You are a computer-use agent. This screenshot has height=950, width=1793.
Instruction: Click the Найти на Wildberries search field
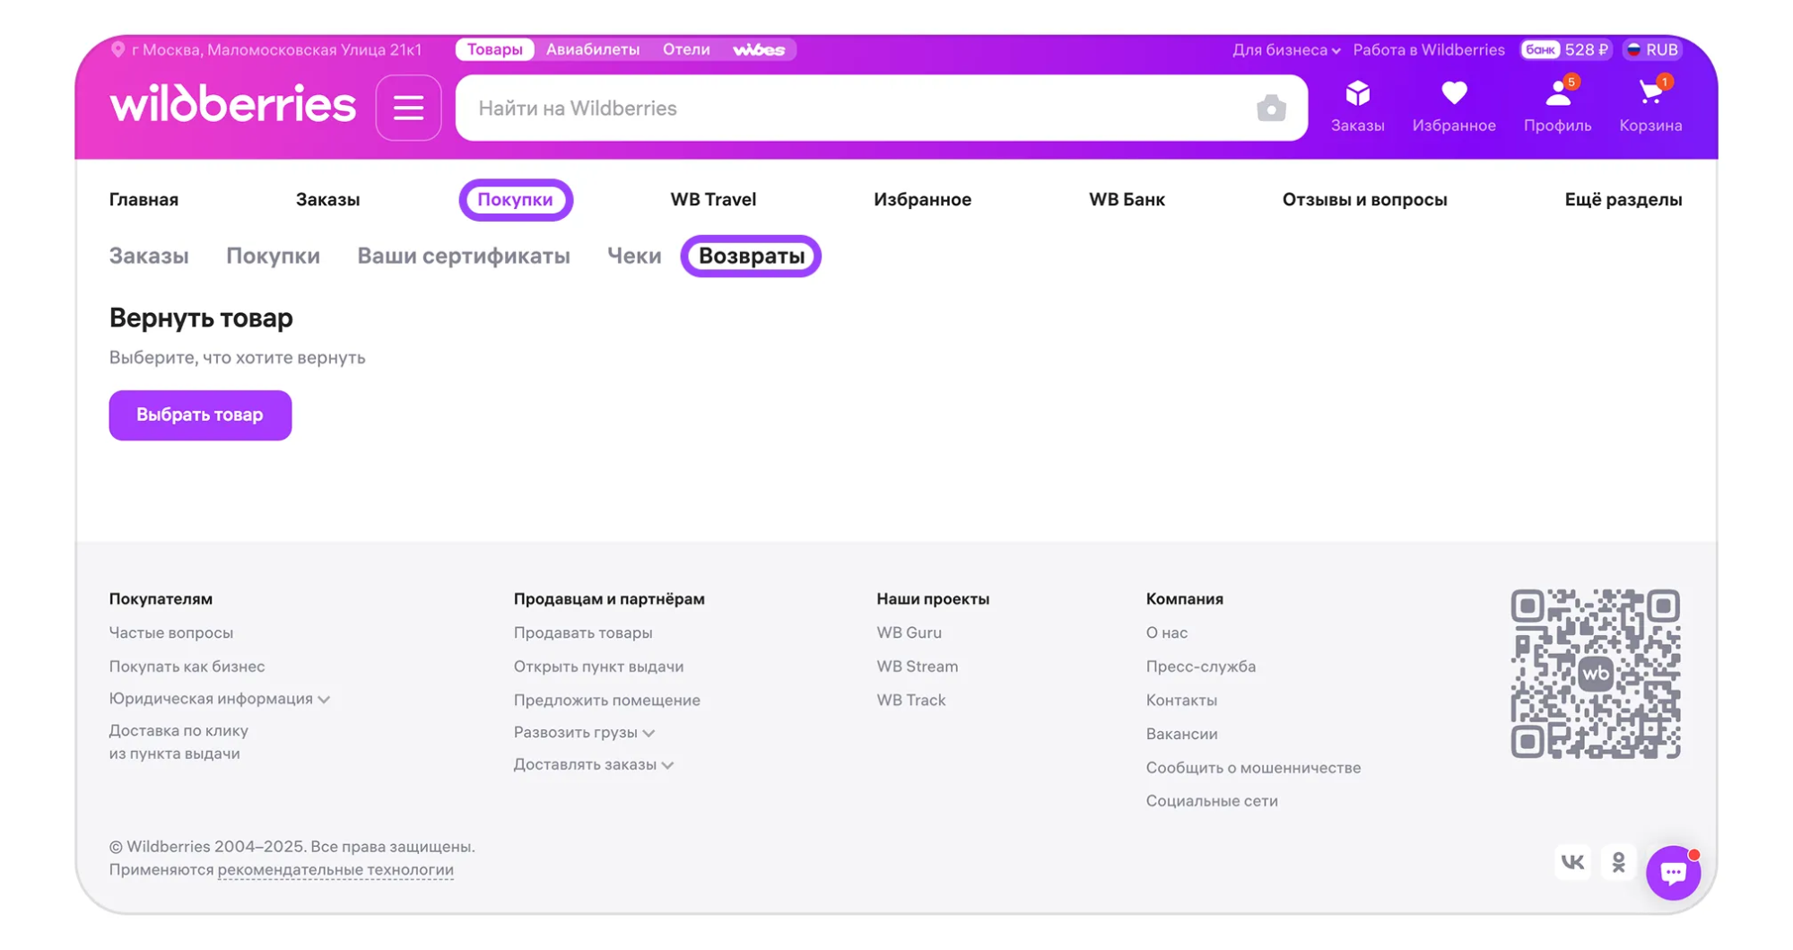pyautogui.click(x=852, y=108)
